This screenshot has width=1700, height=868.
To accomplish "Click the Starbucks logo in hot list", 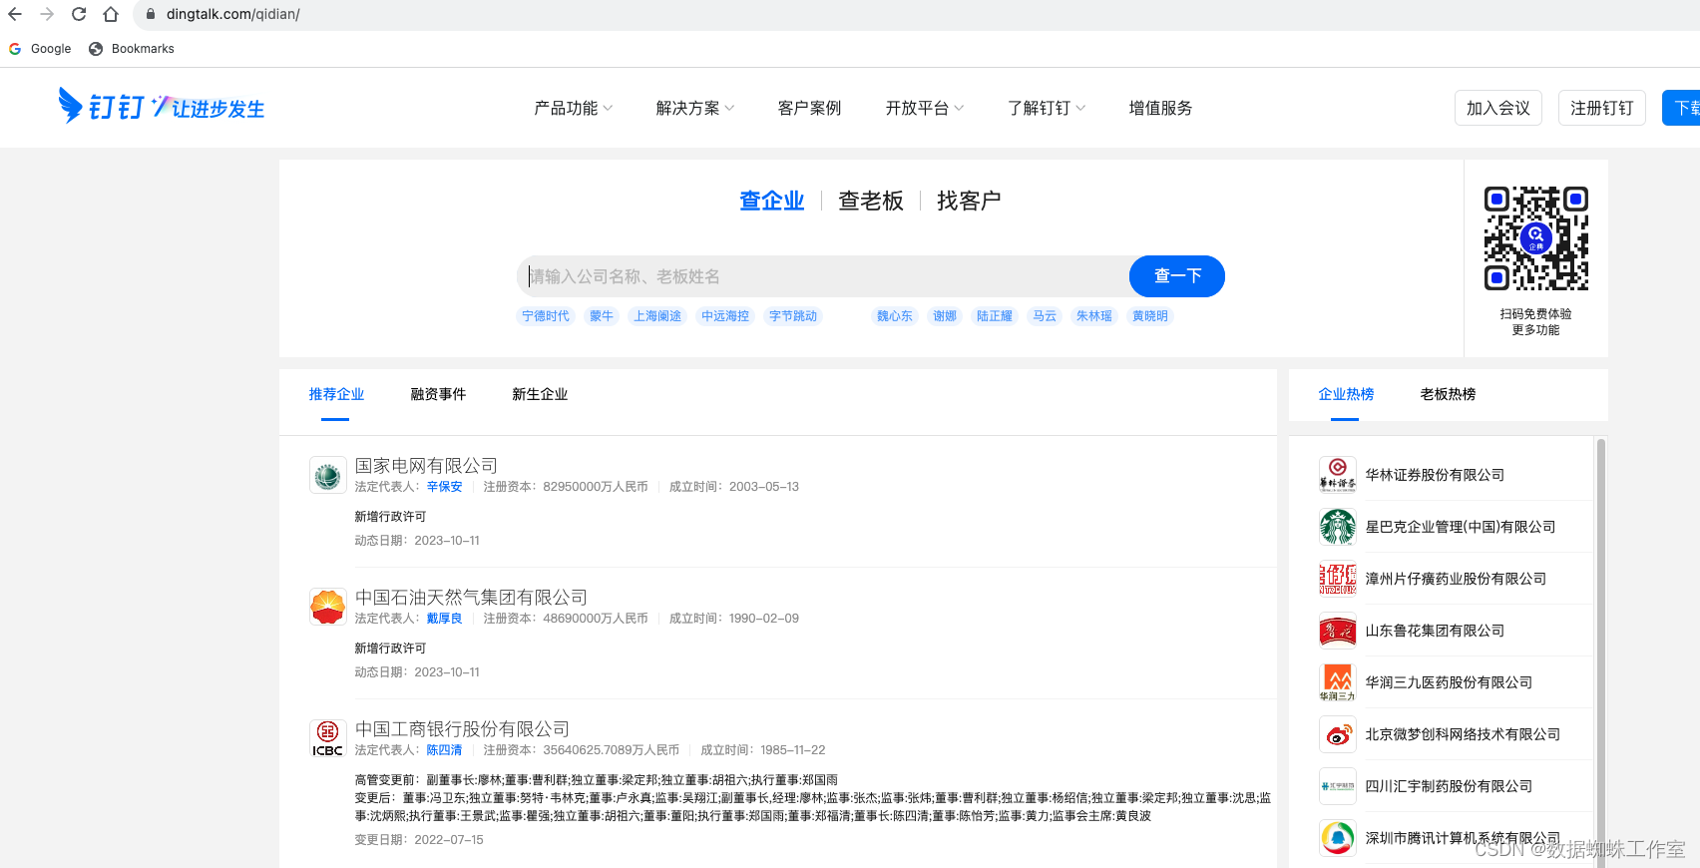I will click(x=1337, y=527).
